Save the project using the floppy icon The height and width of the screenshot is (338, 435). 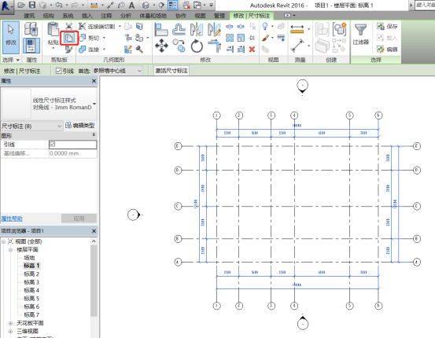32,5
